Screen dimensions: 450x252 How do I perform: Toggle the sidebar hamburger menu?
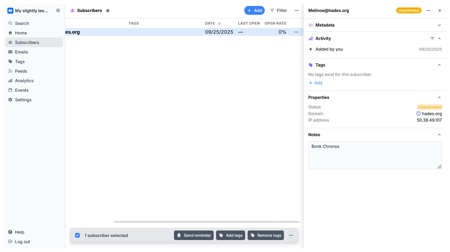point(58,11)
